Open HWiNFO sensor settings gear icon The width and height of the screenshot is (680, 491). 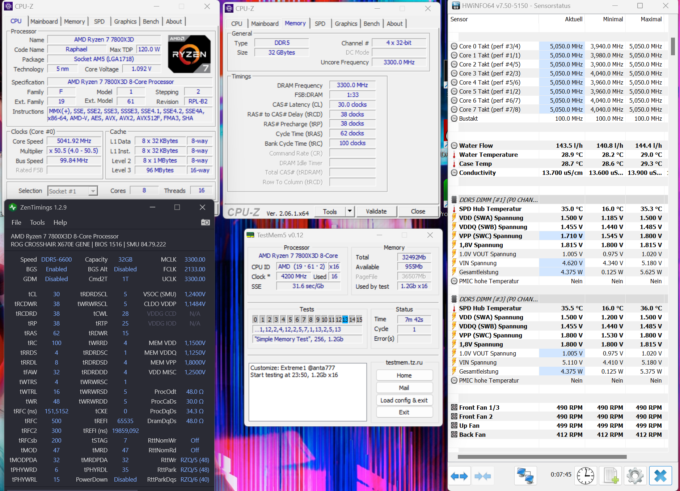(635, 475)
